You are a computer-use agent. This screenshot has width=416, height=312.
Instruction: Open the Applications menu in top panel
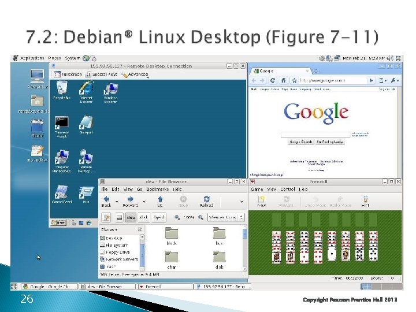[x=32, y=58]
